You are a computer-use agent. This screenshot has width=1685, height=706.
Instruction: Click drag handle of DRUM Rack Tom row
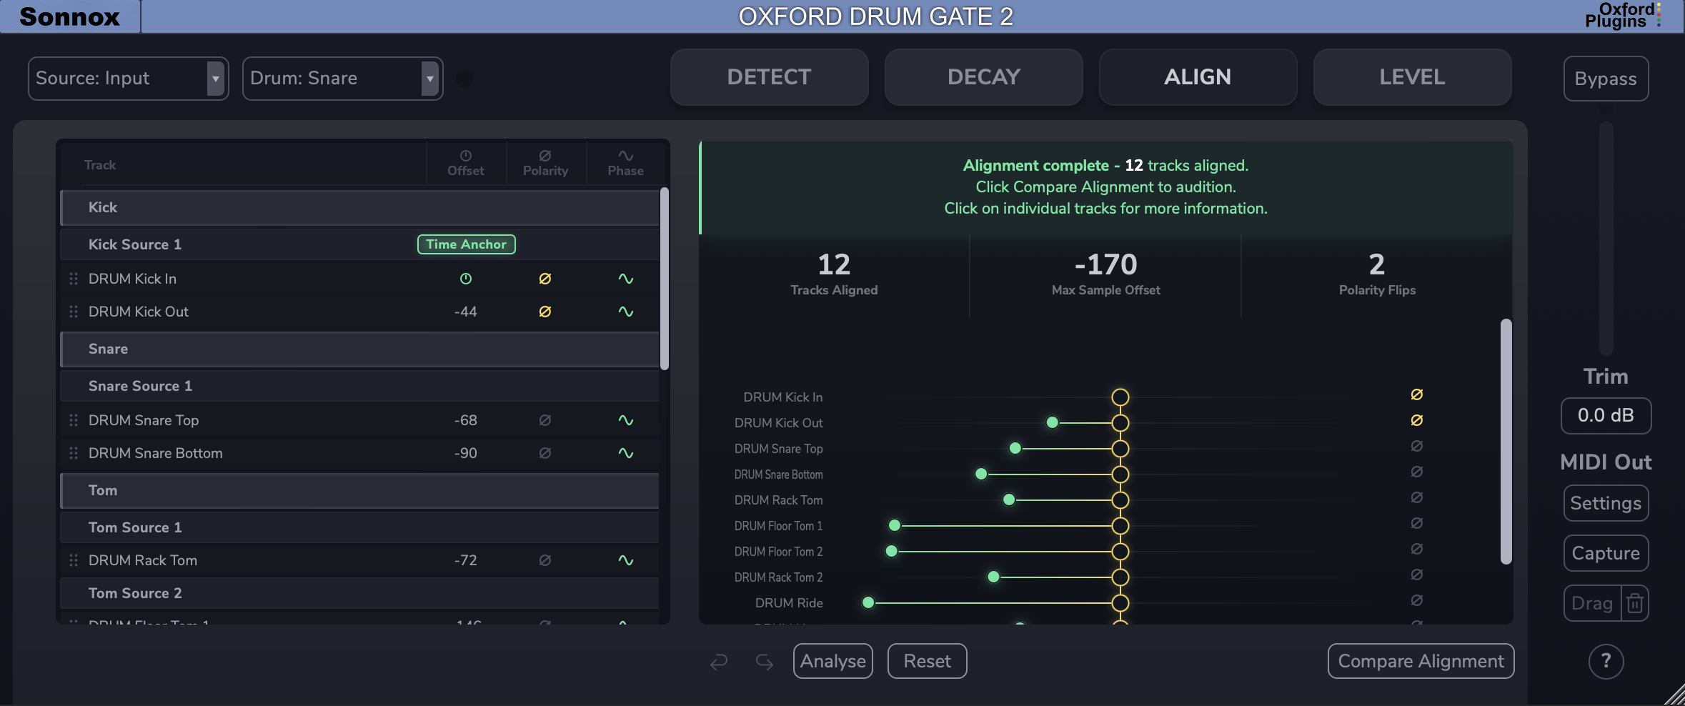(x=74, y=560)
